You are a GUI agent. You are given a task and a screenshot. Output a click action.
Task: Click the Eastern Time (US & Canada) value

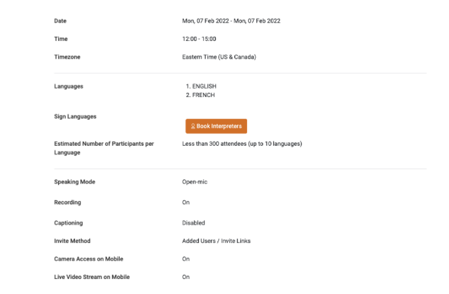tap(219, 57)
